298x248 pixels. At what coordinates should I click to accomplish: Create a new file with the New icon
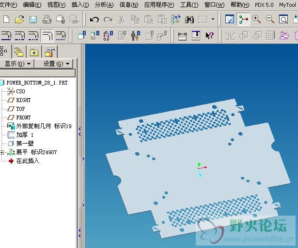6,19
